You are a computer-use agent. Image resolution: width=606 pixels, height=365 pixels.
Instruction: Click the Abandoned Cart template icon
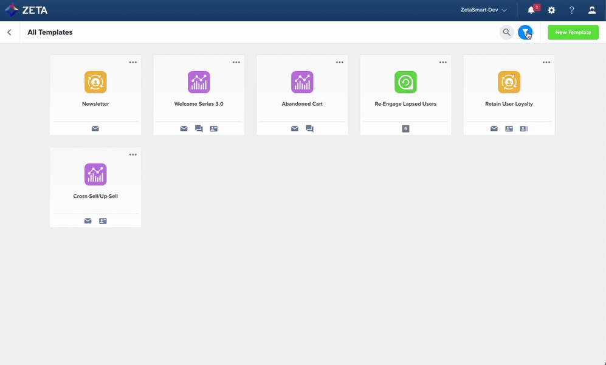coord(302,81)
